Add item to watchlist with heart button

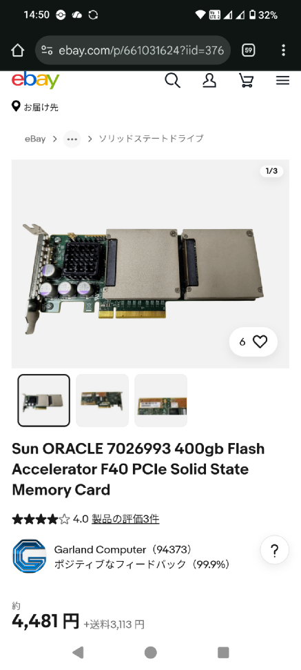point(253,342)
